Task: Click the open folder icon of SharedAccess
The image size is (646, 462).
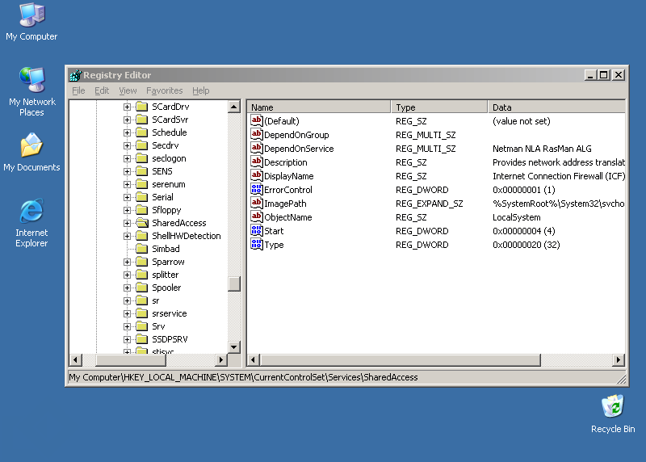Action: (x=142, y=223)
